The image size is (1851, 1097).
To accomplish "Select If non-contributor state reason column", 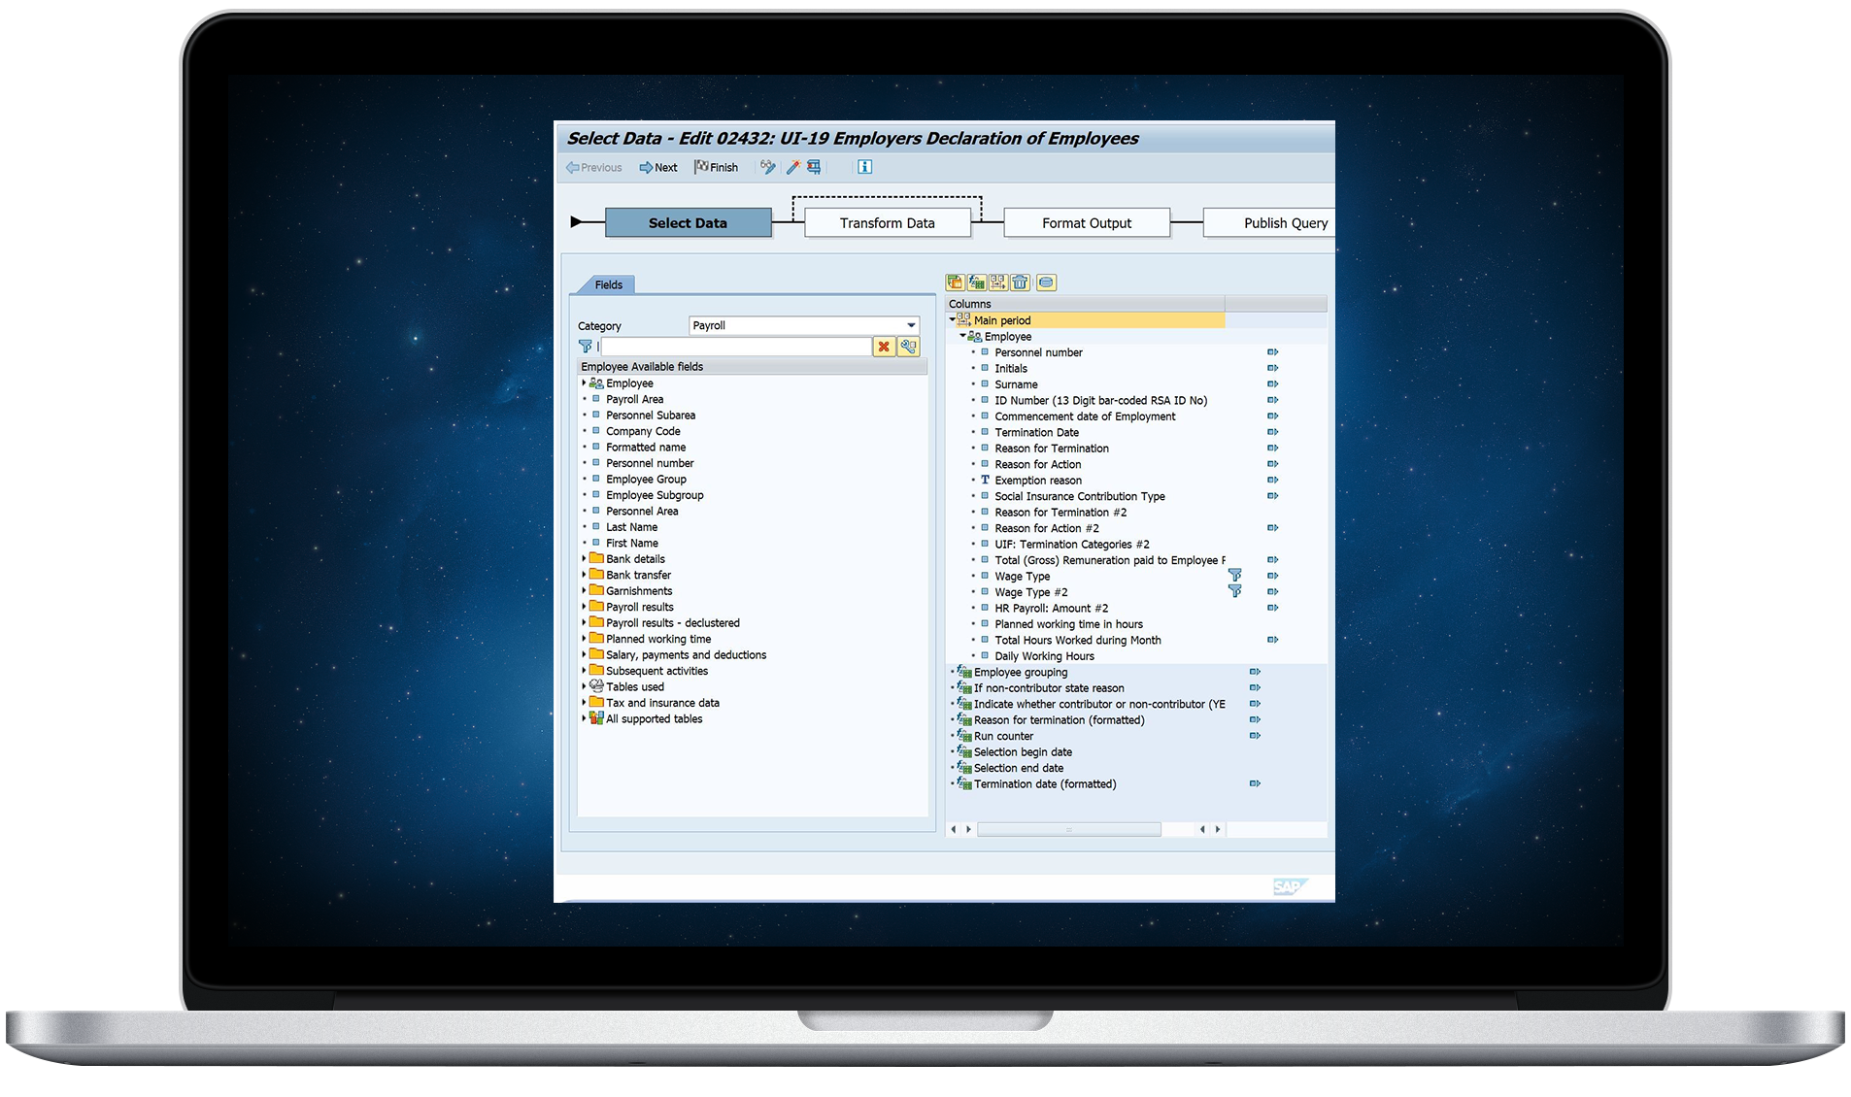I will pos(1049,687).
